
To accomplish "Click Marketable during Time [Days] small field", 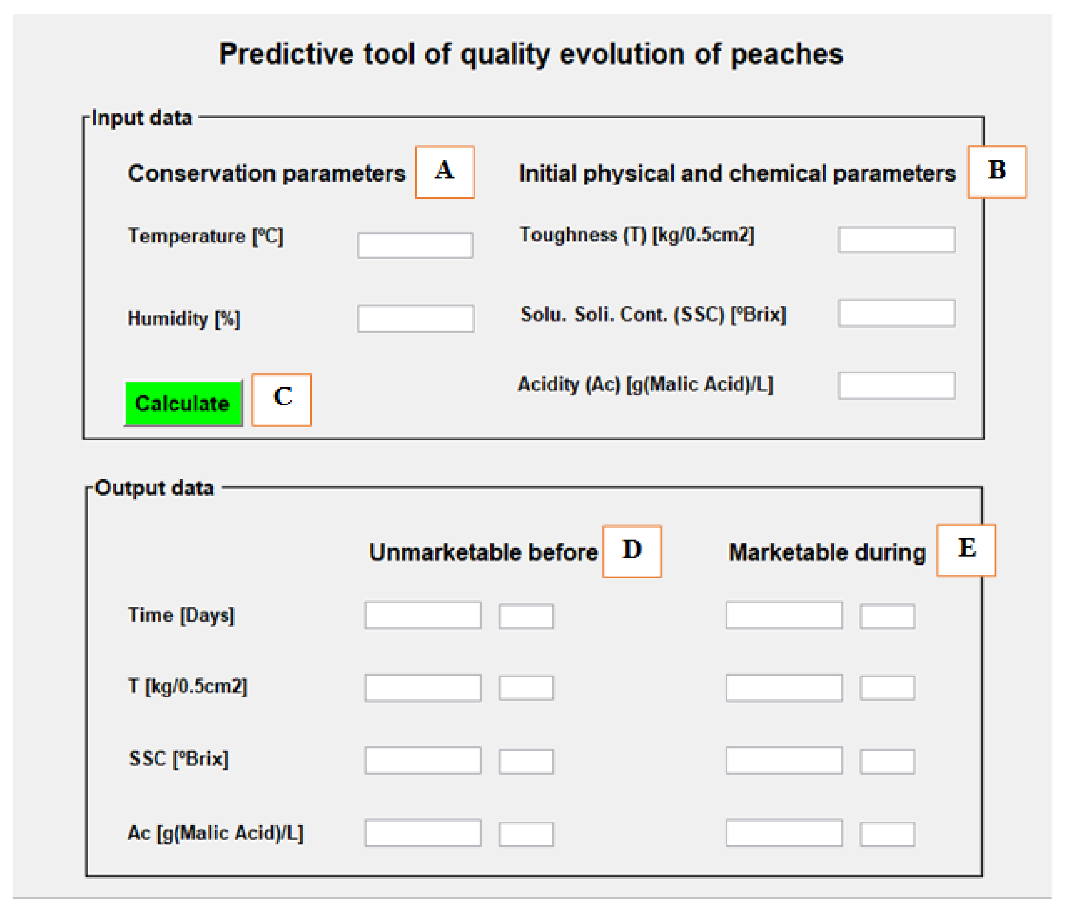I will pos(887,616).
